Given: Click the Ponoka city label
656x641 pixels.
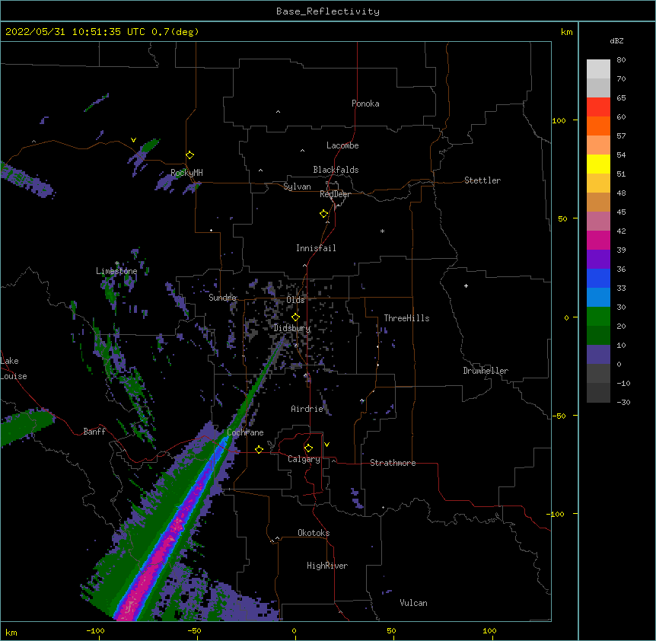Looking at the screenshot, I should point(365,104).
